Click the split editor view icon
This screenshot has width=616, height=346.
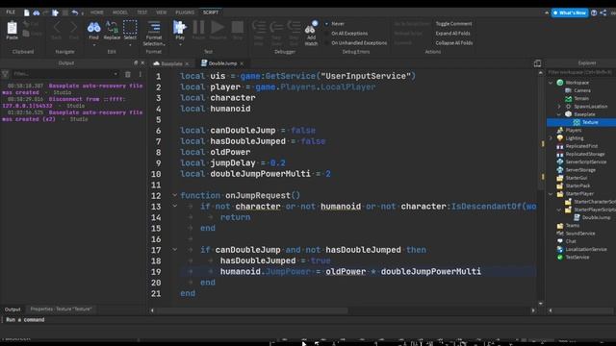pyautogui.click(x=537, y=63)
